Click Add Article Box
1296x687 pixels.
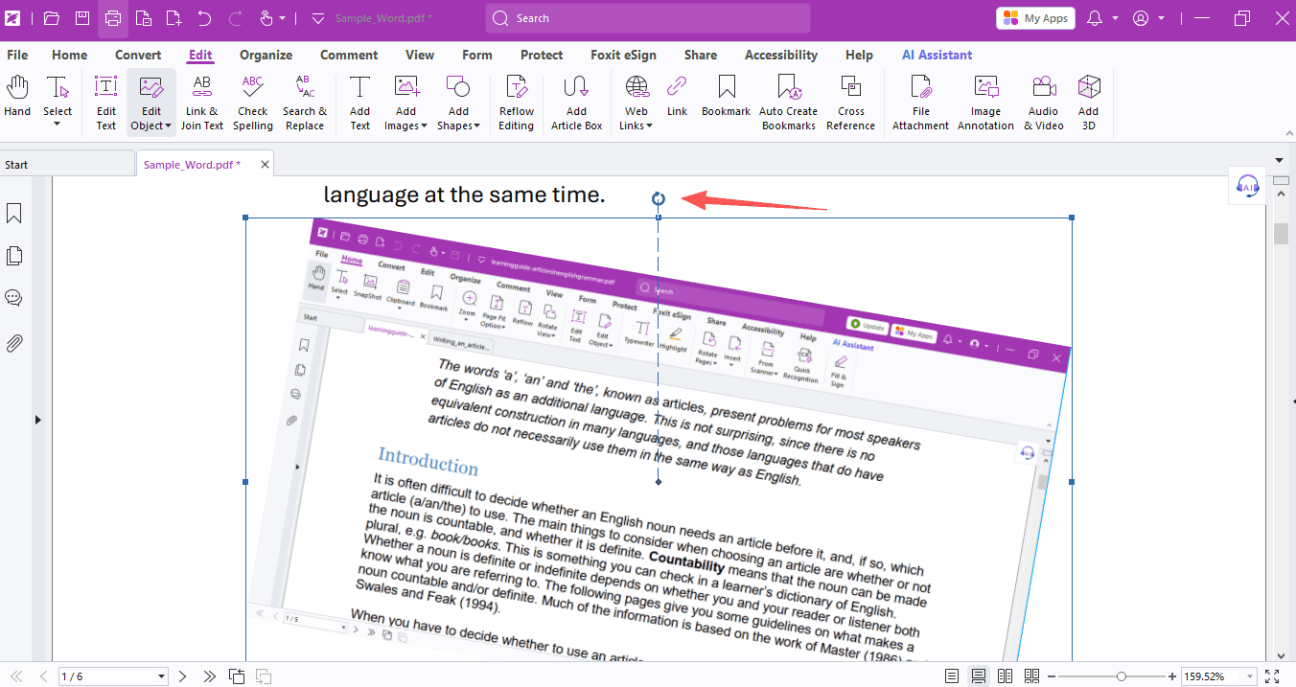tap(576, 102)
